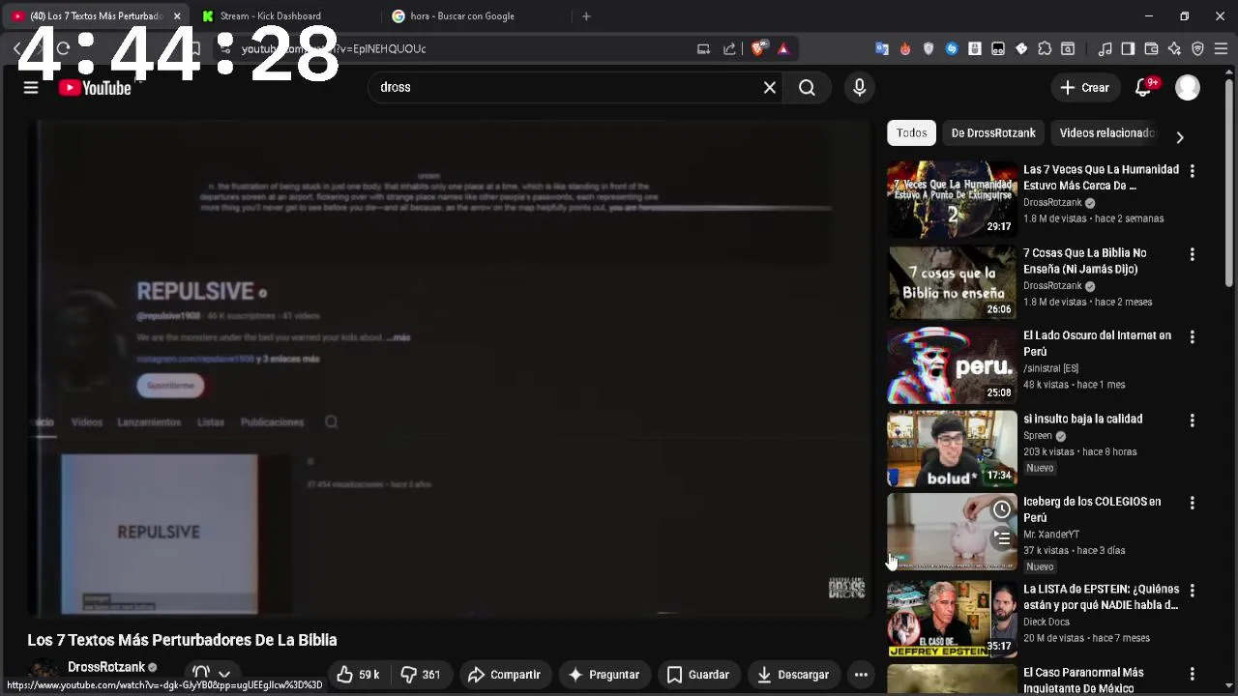Open the peru. video thumbnail

pyautogui.click(x=952, y=365)
